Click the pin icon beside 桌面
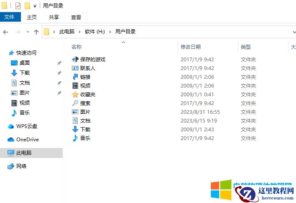 [x=59, y=63]
